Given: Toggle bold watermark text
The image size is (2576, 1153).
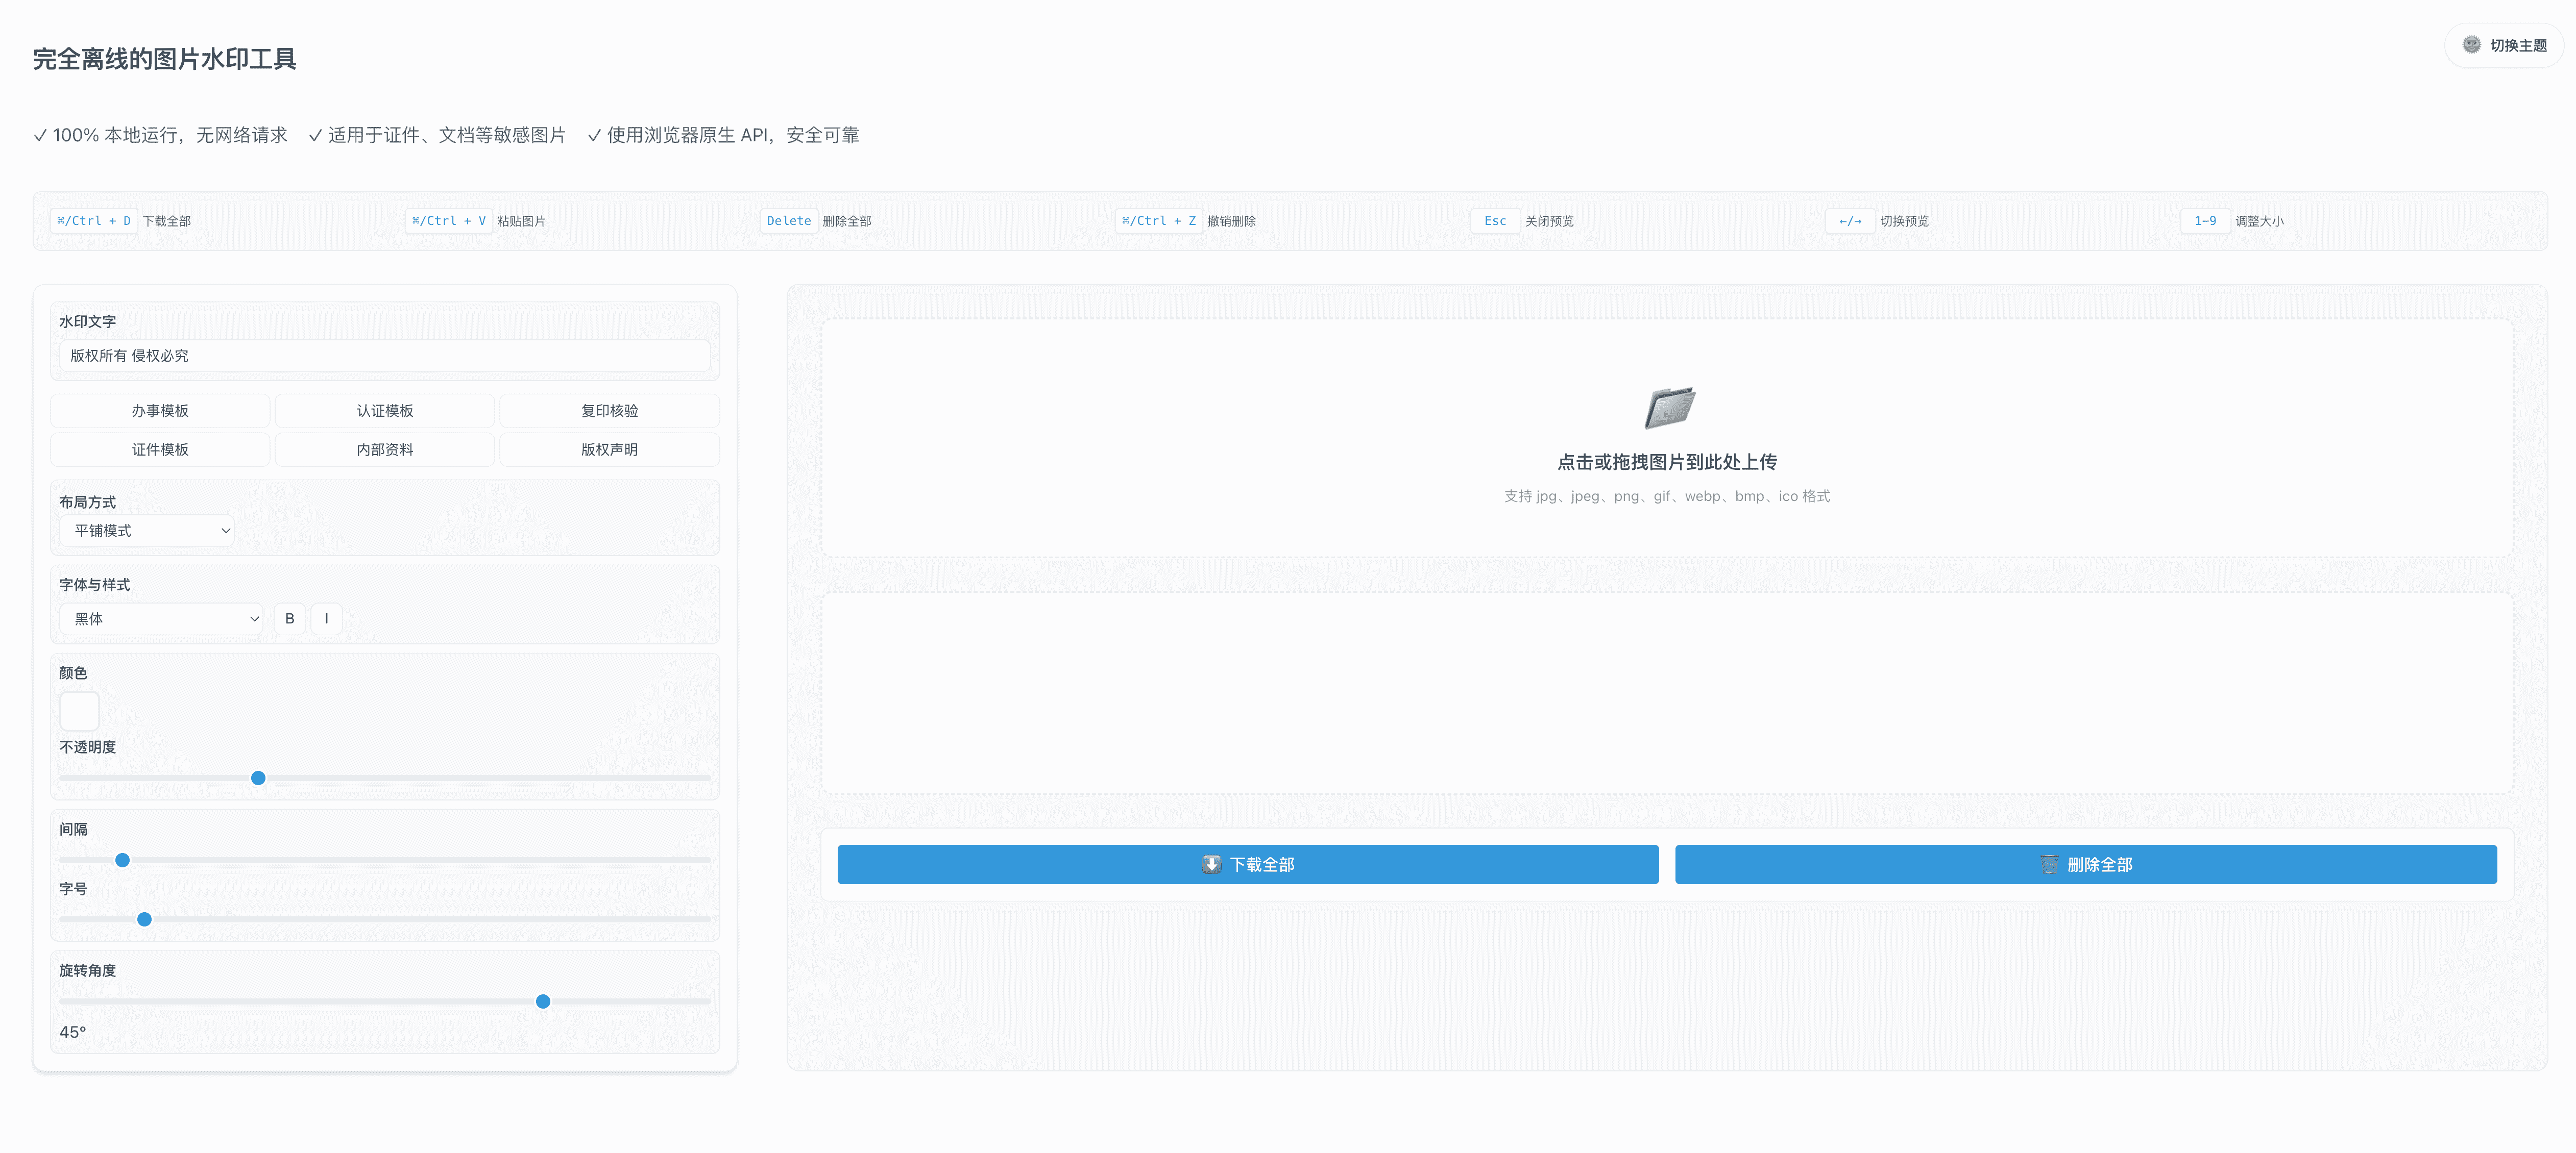Looking at the screenshot, I should [290, 618].
